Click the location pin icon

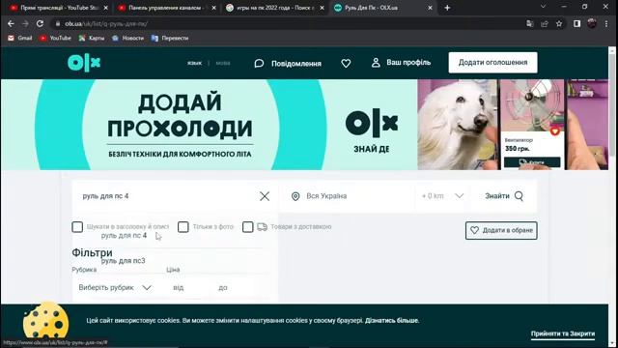295,196
